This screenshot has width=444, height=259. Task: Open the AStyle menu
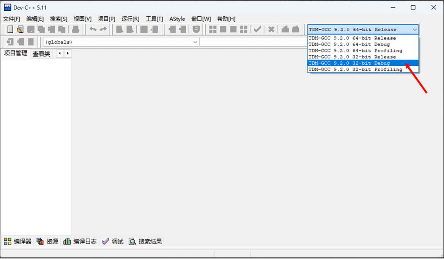(x=177, y=19)
